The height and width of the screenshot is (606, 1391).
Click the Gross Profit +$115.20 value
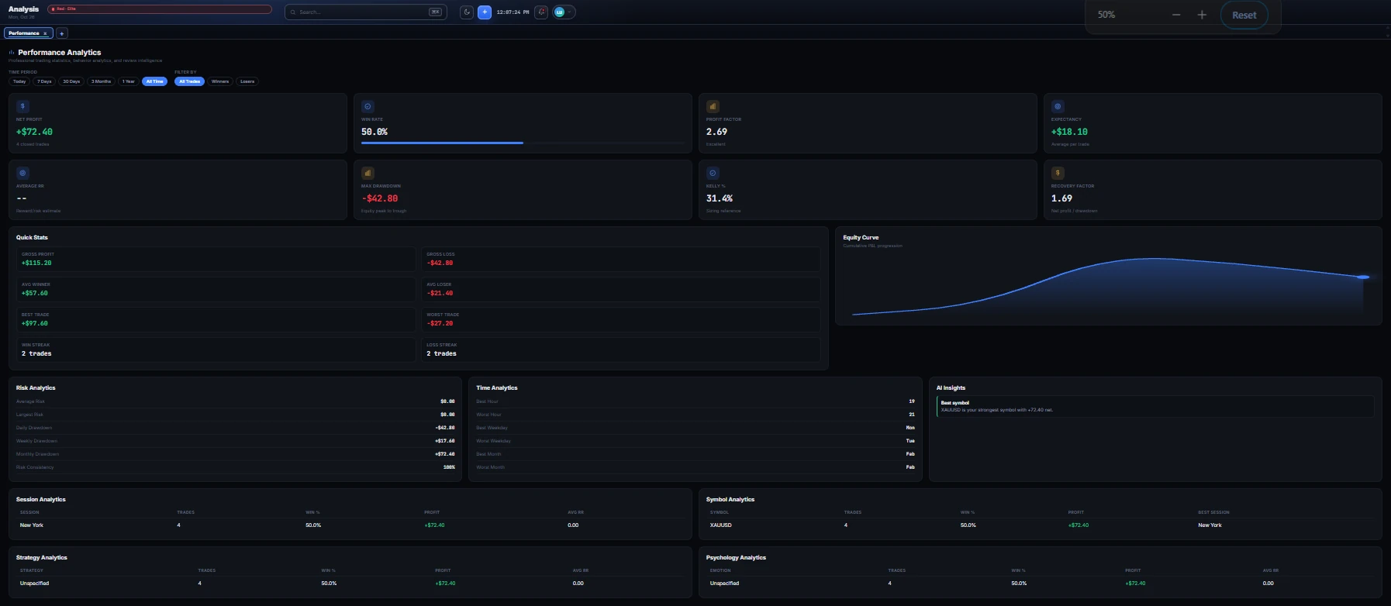[x=36, y=263]
